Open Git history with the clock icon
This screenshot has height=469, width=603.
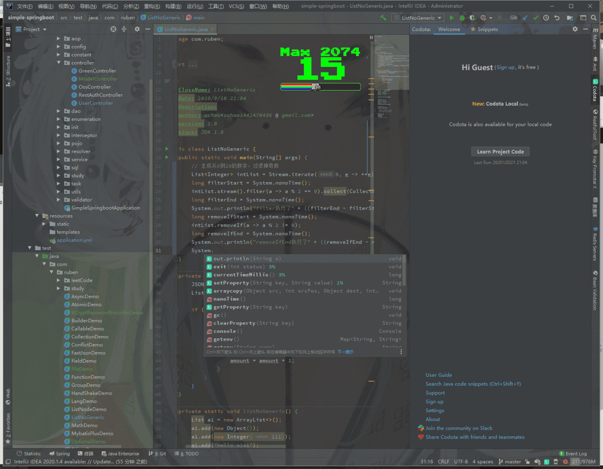[546, 18]
